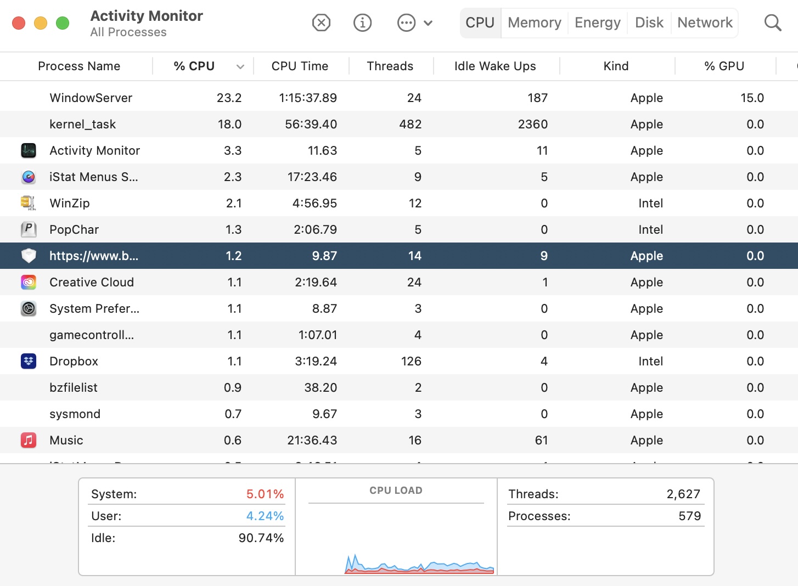This screenshot has width=798, height=586.
Task: Click the PopChar app icon
Action: coord(29,229)
